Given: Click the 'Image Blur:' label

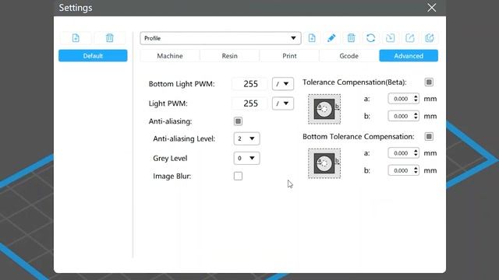Looking at the screenshot, I should coord(172,177).
